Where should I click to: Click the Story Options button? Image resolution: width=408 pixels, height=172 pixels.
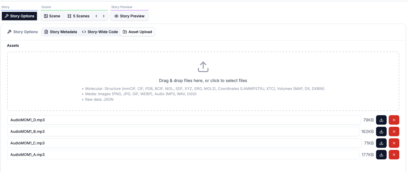pos(20,16)
